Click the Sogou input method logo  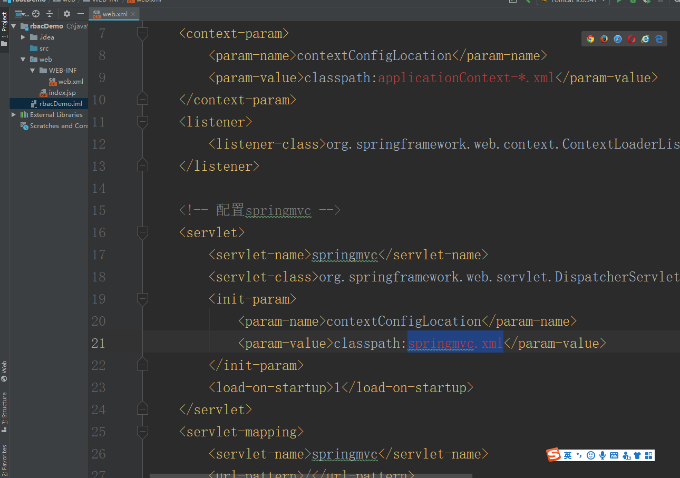pos(553,455)
